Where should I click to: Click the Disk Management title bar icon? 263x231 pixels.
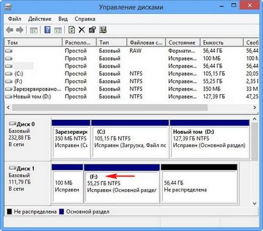coord(8,7)
